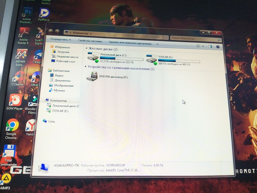This screenshot has width=257, height=193.
Task: Open GOM Player desktop shortcut
Action: coord(15,102)
